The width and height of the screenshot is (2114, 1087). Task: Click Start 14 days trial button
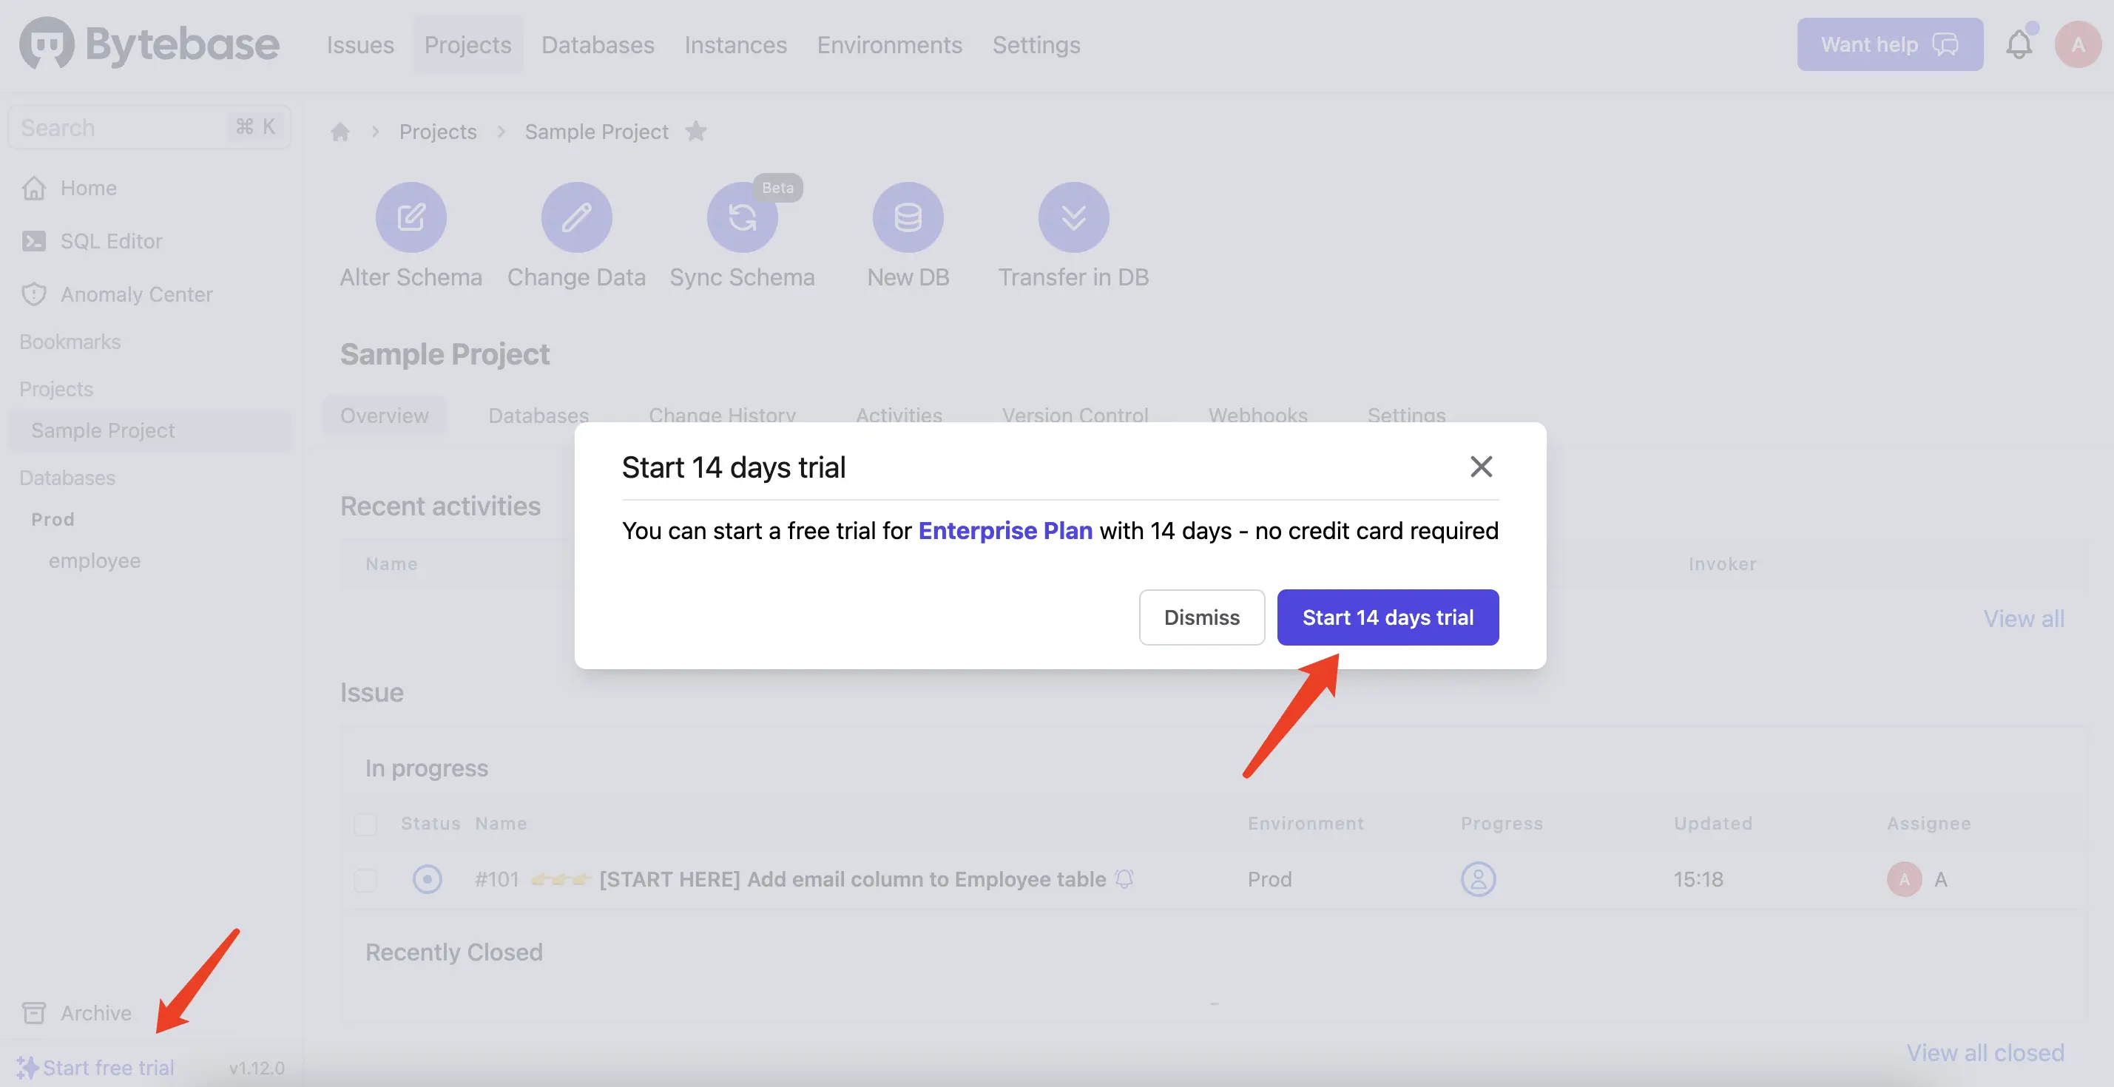click(1388, 617)
